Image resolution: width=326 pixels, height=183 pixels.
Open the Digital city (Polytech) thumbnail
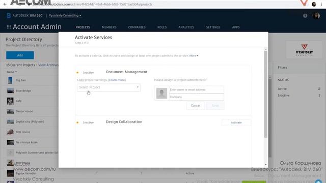10,121
